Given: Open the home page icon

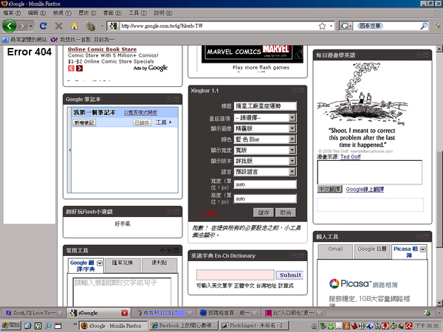Looking at the screenshot, I should coord(75,27).
